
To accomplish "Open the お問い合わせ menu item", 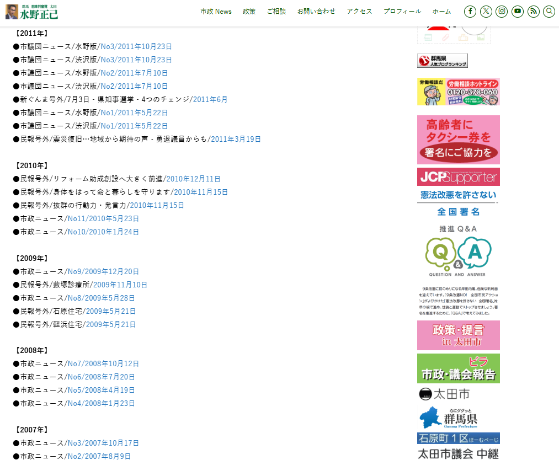I will [316, 12].
